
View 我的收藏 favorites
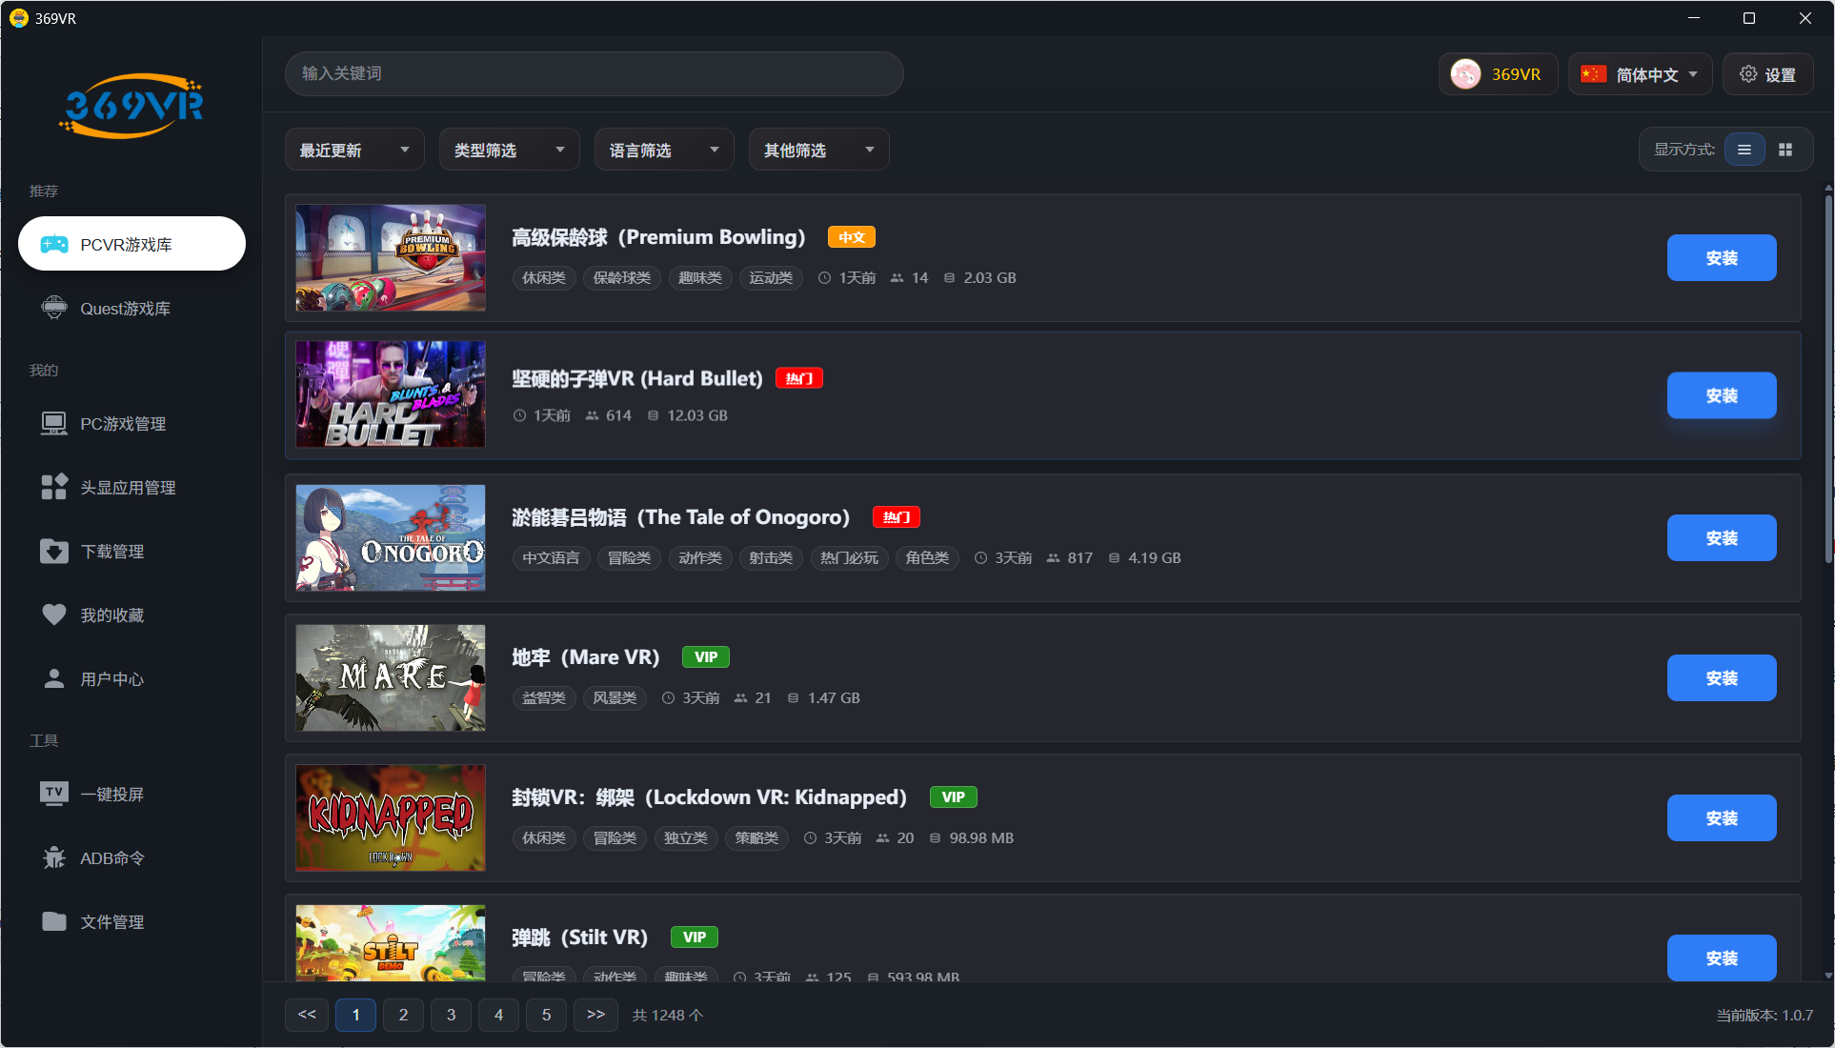coord(111,615)
